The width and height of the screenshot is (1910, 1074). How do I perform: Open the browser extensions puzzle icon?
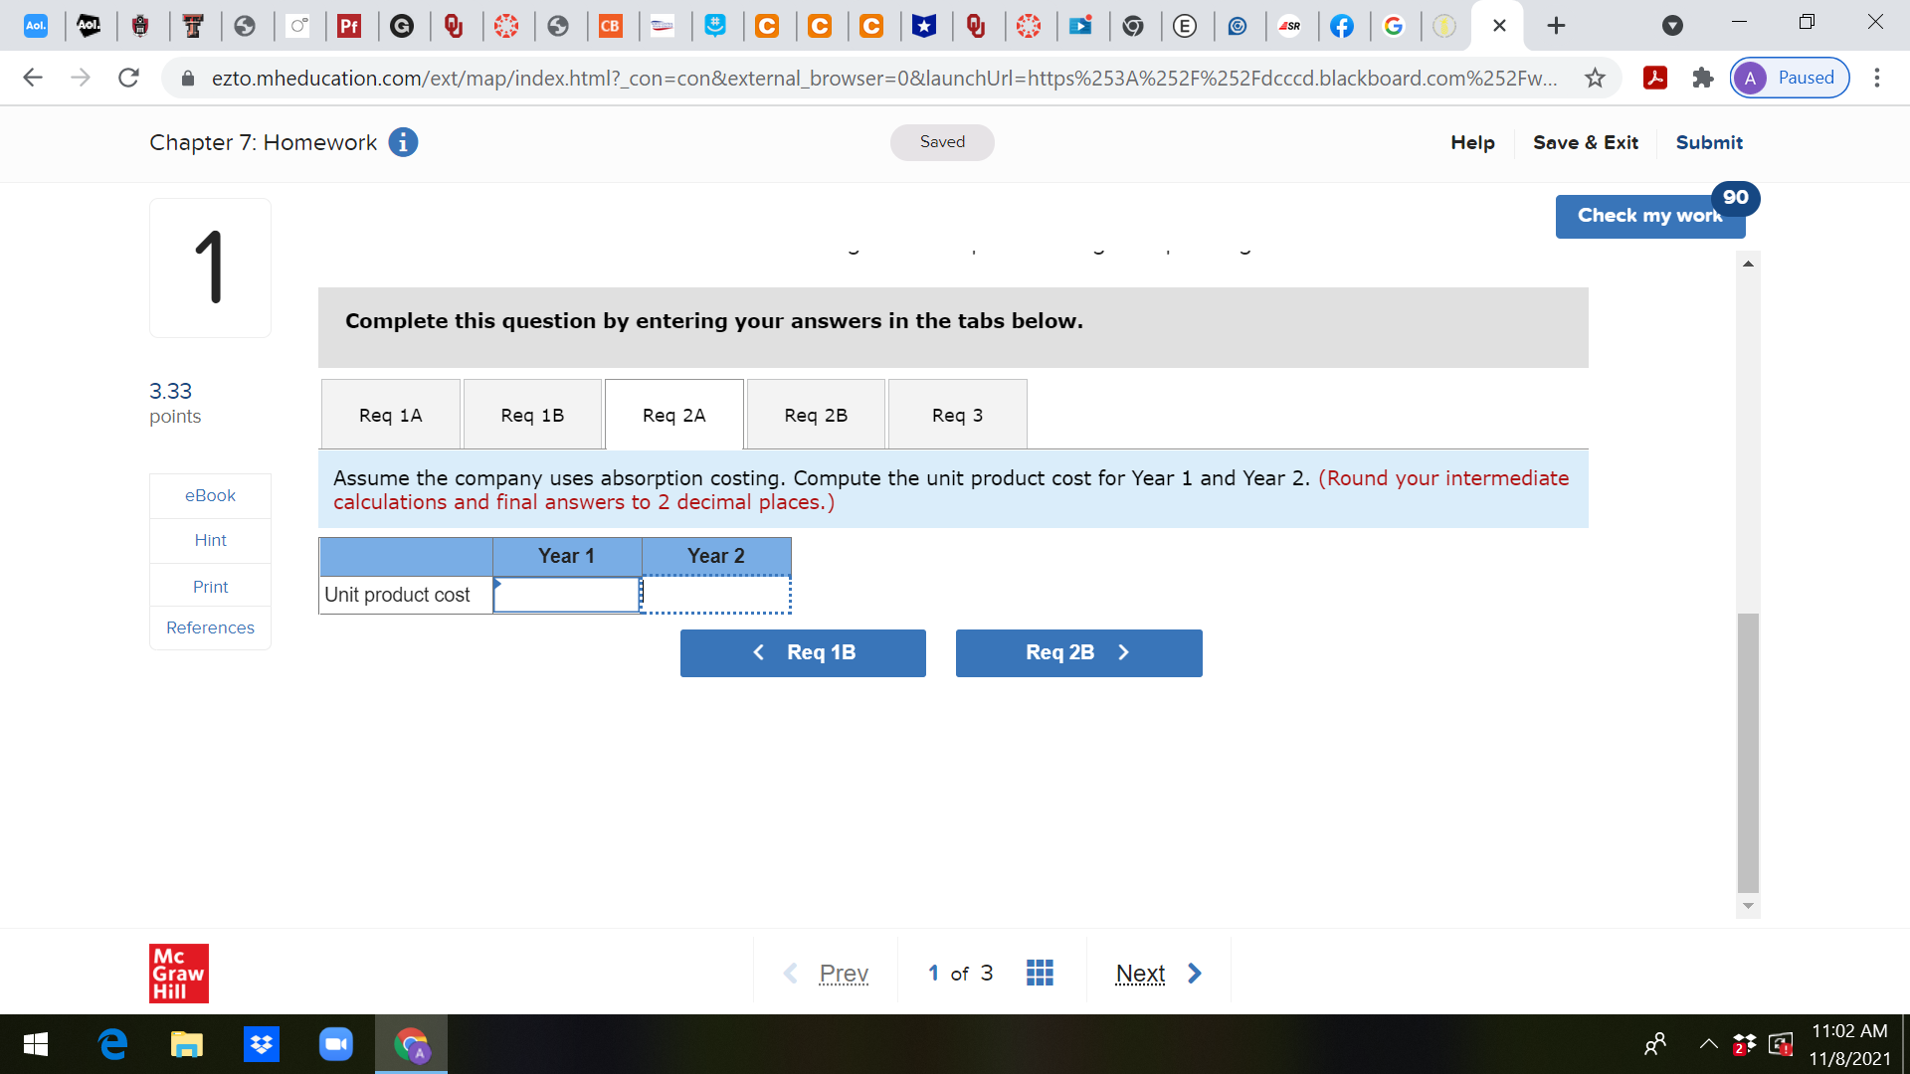click(x=1702, y=78)
